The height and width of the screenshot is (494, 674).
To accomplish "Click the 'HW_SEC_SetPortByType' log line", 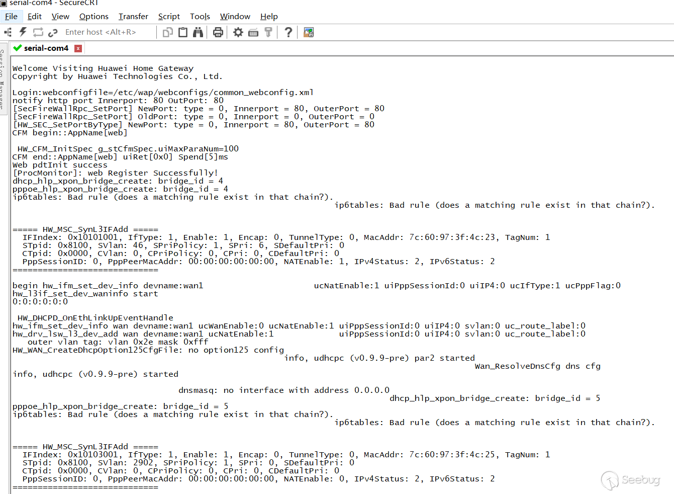I will (194, 125).
